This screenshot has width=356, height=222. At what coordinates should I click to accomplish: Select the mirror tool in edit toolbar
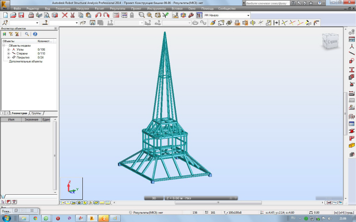click(253, 23)
